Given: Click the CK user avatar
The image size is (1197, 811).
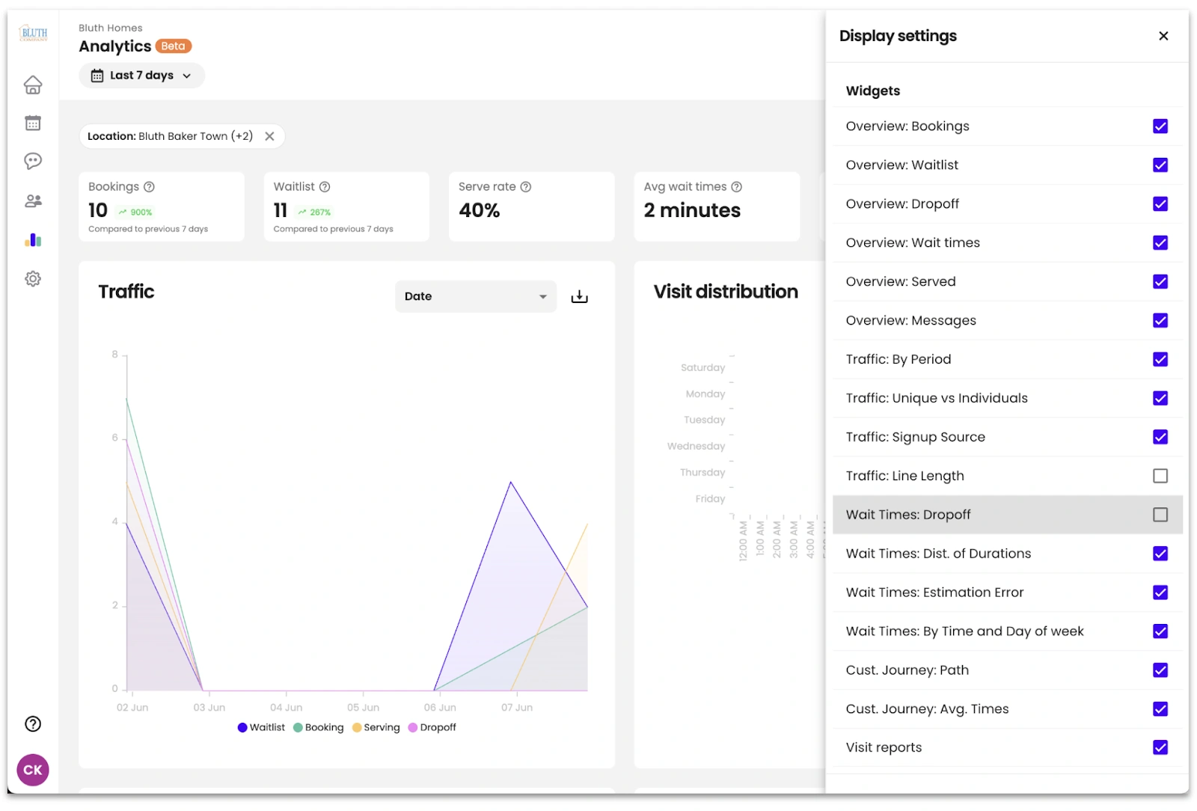Looking at the screenshot, I should [33, 770].
